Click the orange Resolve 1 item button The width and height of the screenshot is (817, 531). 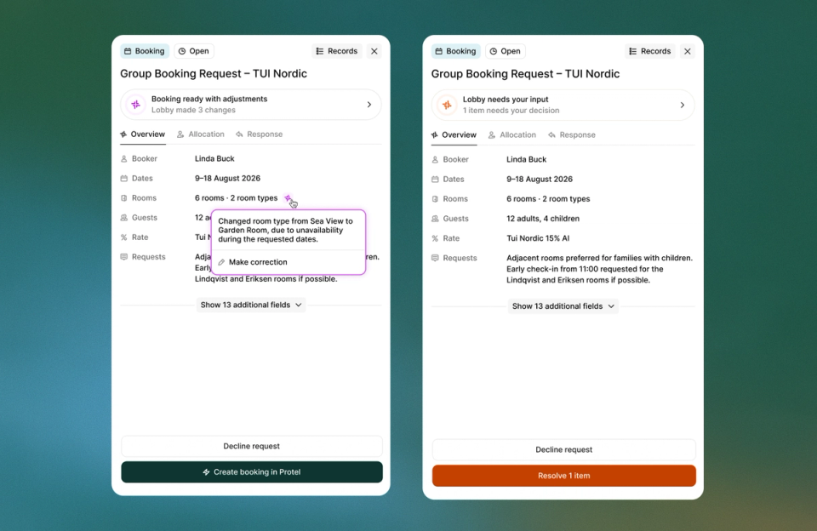pos(563,476)
